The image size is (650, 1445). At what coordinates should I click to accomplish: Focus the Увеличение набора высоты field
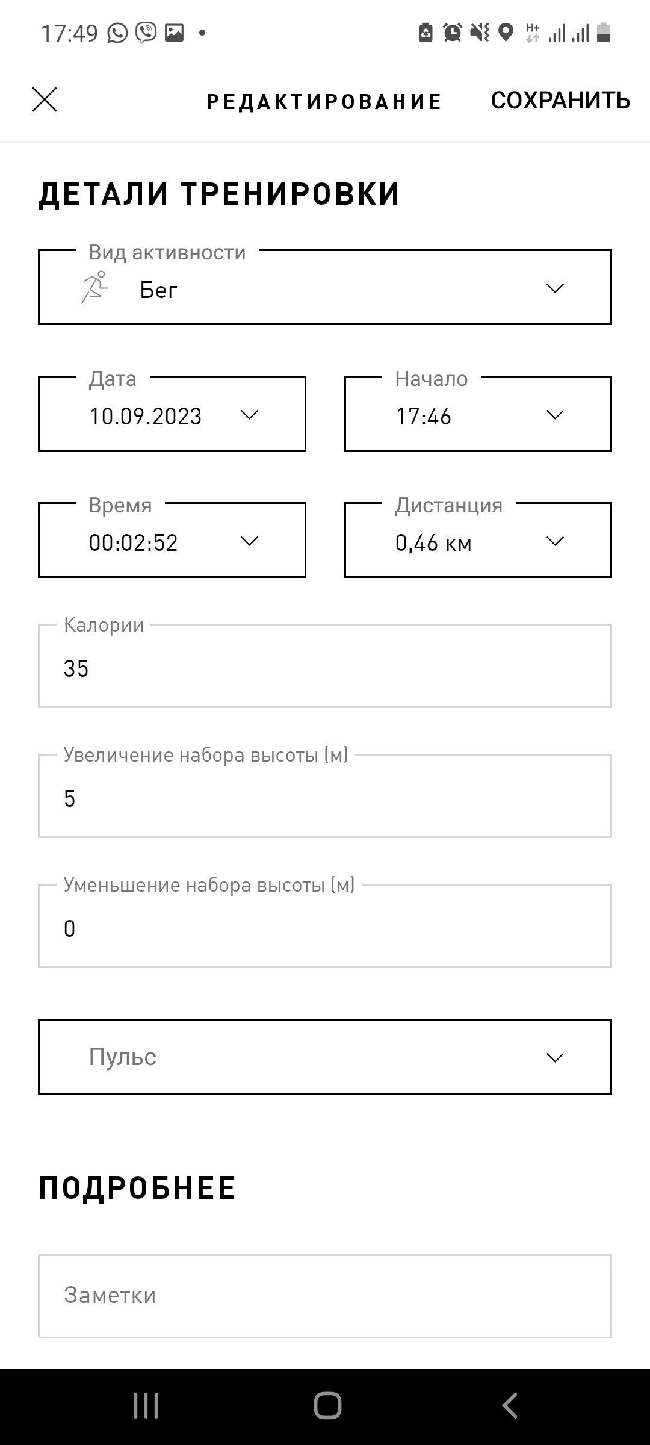[325, 796]
